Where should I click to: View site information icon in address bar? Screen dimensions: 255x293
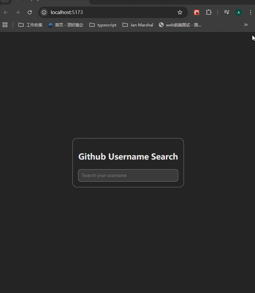click(44, 12)
